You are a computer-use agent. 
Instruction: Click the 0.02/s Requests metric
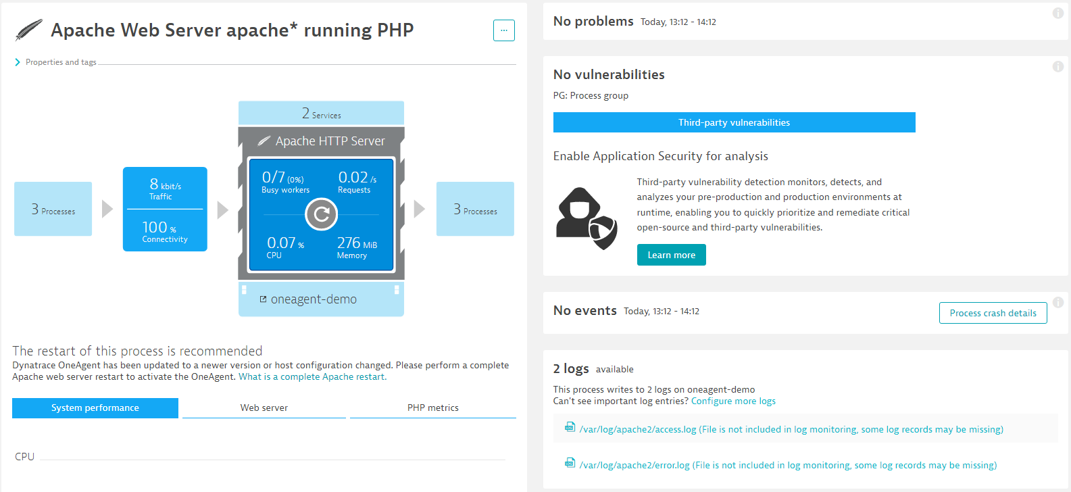pyautogui.click(x=357, y=182)
